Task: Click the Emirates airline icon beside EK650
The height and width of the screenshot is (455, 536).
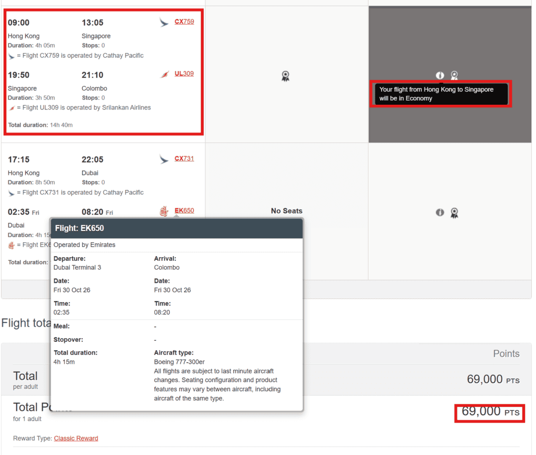Action: (x=164, y=210)
